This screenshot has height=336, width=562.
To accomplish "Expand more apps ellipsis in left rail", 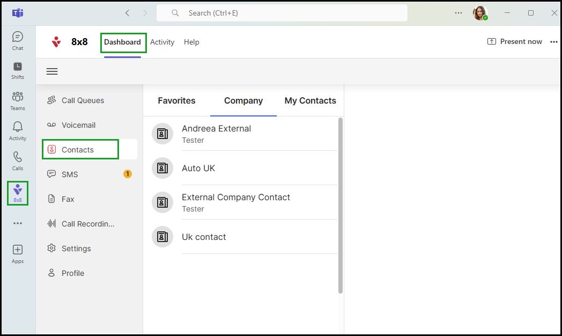I will click(x=18, y=223).
